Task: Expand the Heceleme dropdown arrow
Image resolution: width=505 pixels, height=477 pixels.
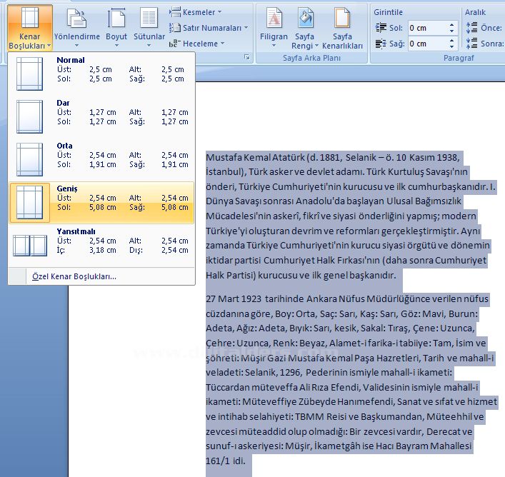Action: (222, 44)
